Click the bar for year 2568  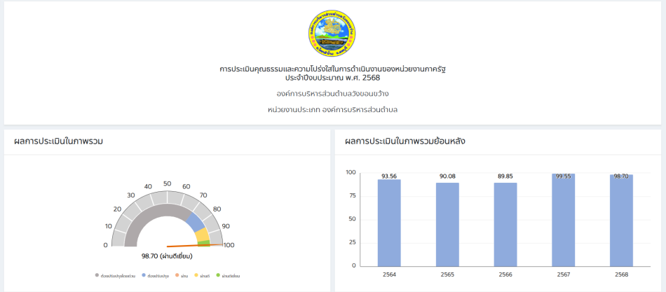pyautogui.click(x=621, y=221)
